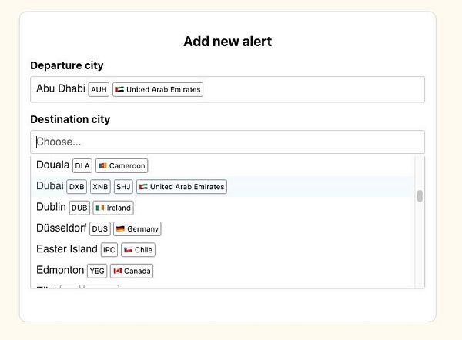Pick Düsseldorf from the city options
Screen dimensions: 462x340
pyautogui.click(x=60, y=228)
